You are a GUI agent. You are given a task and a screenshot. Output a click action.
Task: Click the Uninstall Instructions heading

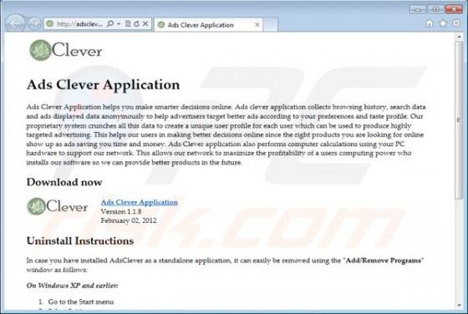click(x=80, y=241)
